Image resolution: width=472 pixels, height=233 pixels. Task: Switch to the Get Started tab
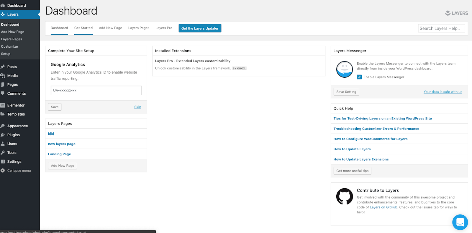[x=83, y=28]
